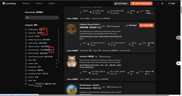Image resolution: width=182 pixels, height=96 pixels.
Task: Click the Miscellaneous tag under Collector's Bounty
Action: click(110, 51)
